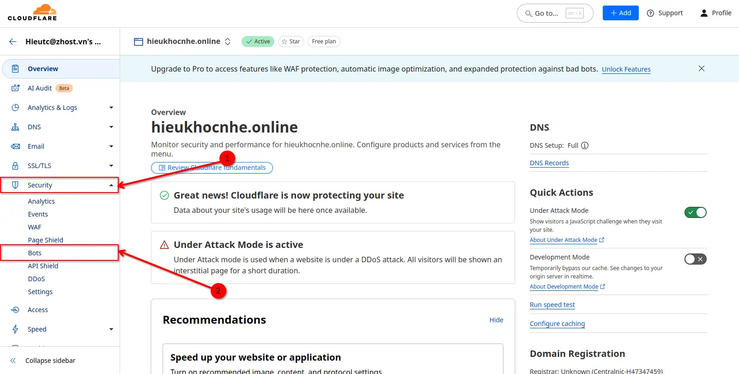Open Bots under Security
Screen dimensions: 739x374
coord(35,253)
